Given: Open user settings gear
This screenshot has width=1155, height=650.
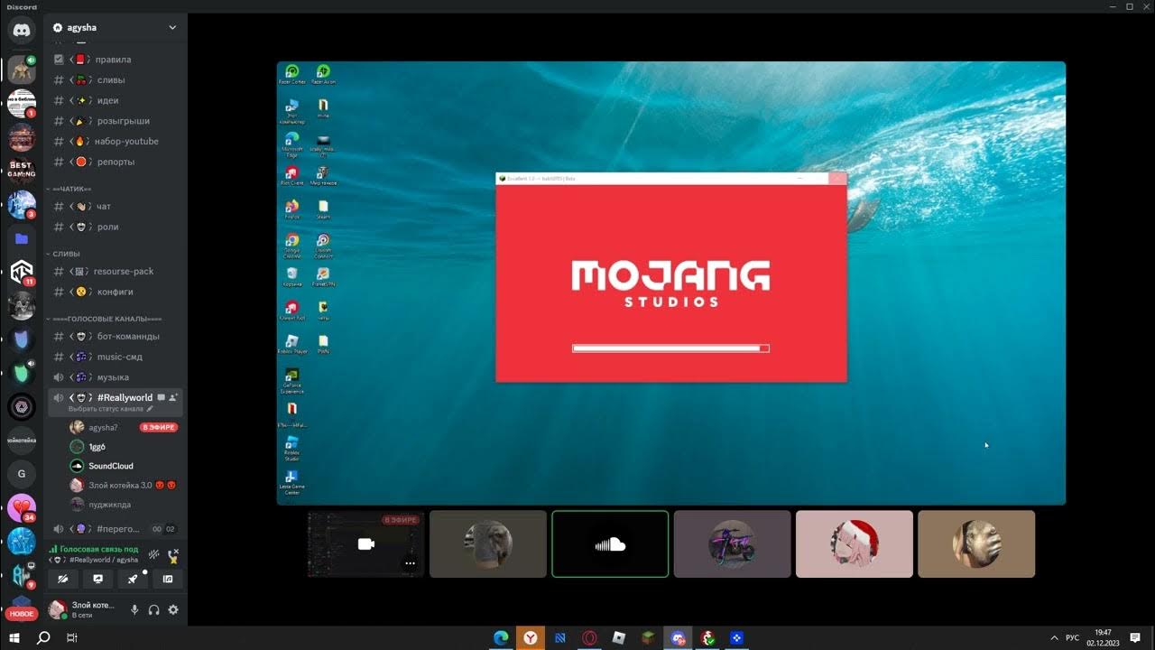Looking at the screenshot, I should (173, 610).
